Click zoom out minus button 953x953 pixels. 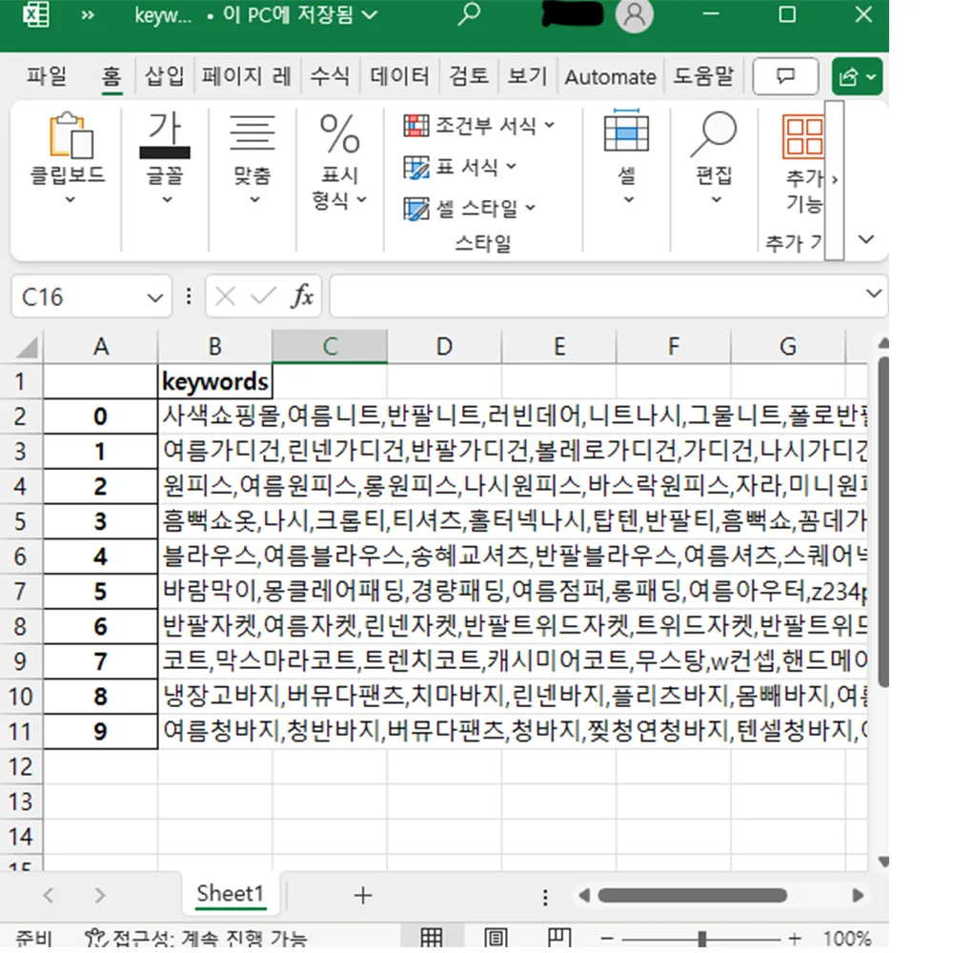pyautogui.click(x=607, y=939)
